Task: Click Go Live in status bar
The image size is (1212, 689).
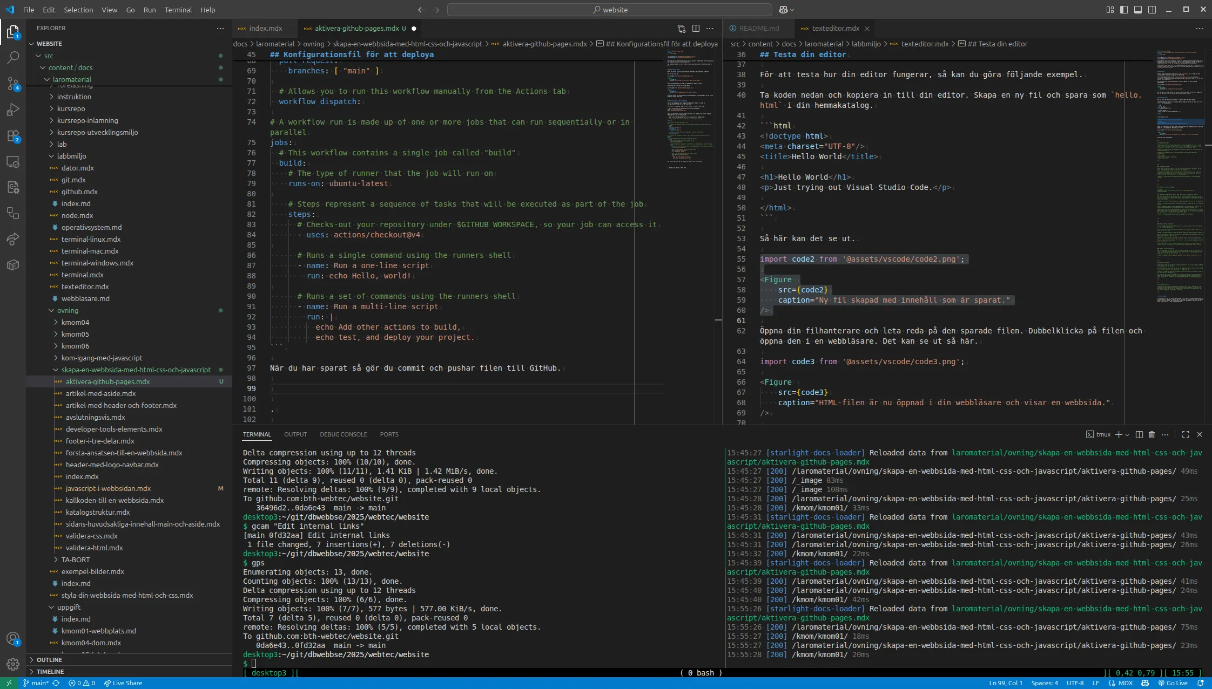Action: (1173, 683)
